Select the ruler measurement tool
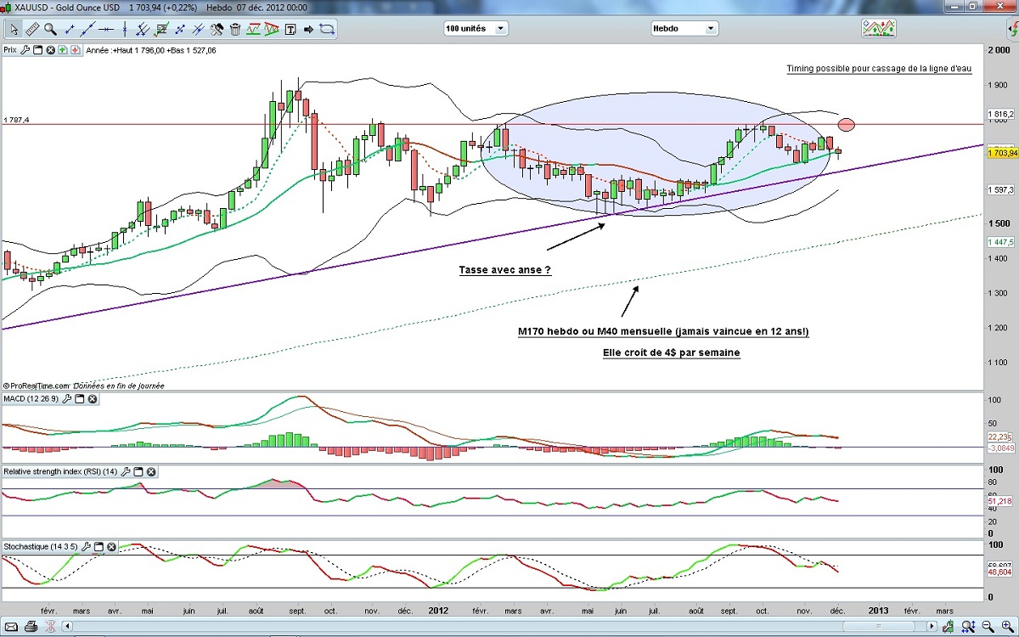This screenshot has width=1019, height=637. (31, 29)
